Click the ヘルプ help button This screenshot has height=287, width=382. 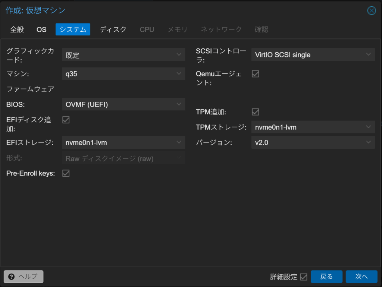click(24, 277)
